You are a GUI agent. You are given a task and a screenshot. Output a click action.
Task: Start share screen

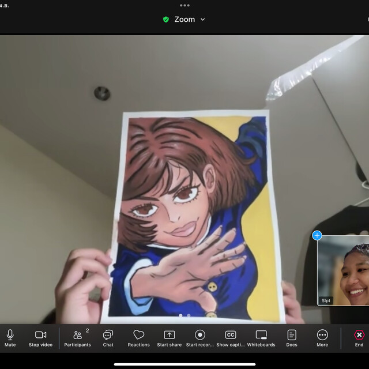point(169,338)
